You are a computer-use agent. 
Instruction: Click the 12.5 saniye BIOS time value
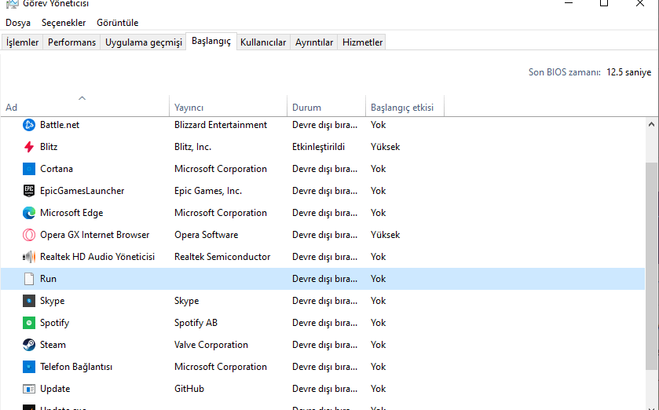coord(628,72)
